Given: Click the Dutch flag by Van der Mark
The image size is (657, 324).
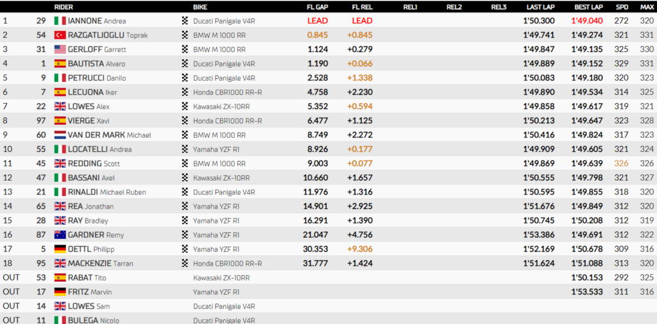Looking at the screenshot, I should (x=60, y=135).
